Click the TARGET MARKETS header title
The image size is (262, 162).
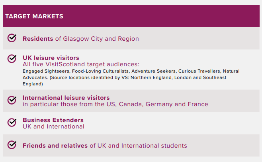pos(34,16)
